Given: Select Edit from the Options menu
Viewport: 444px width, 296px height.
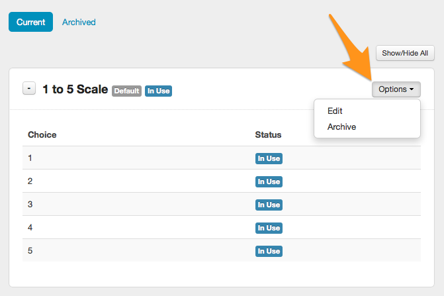Looking at the screenshot, I should coord(335,111).
